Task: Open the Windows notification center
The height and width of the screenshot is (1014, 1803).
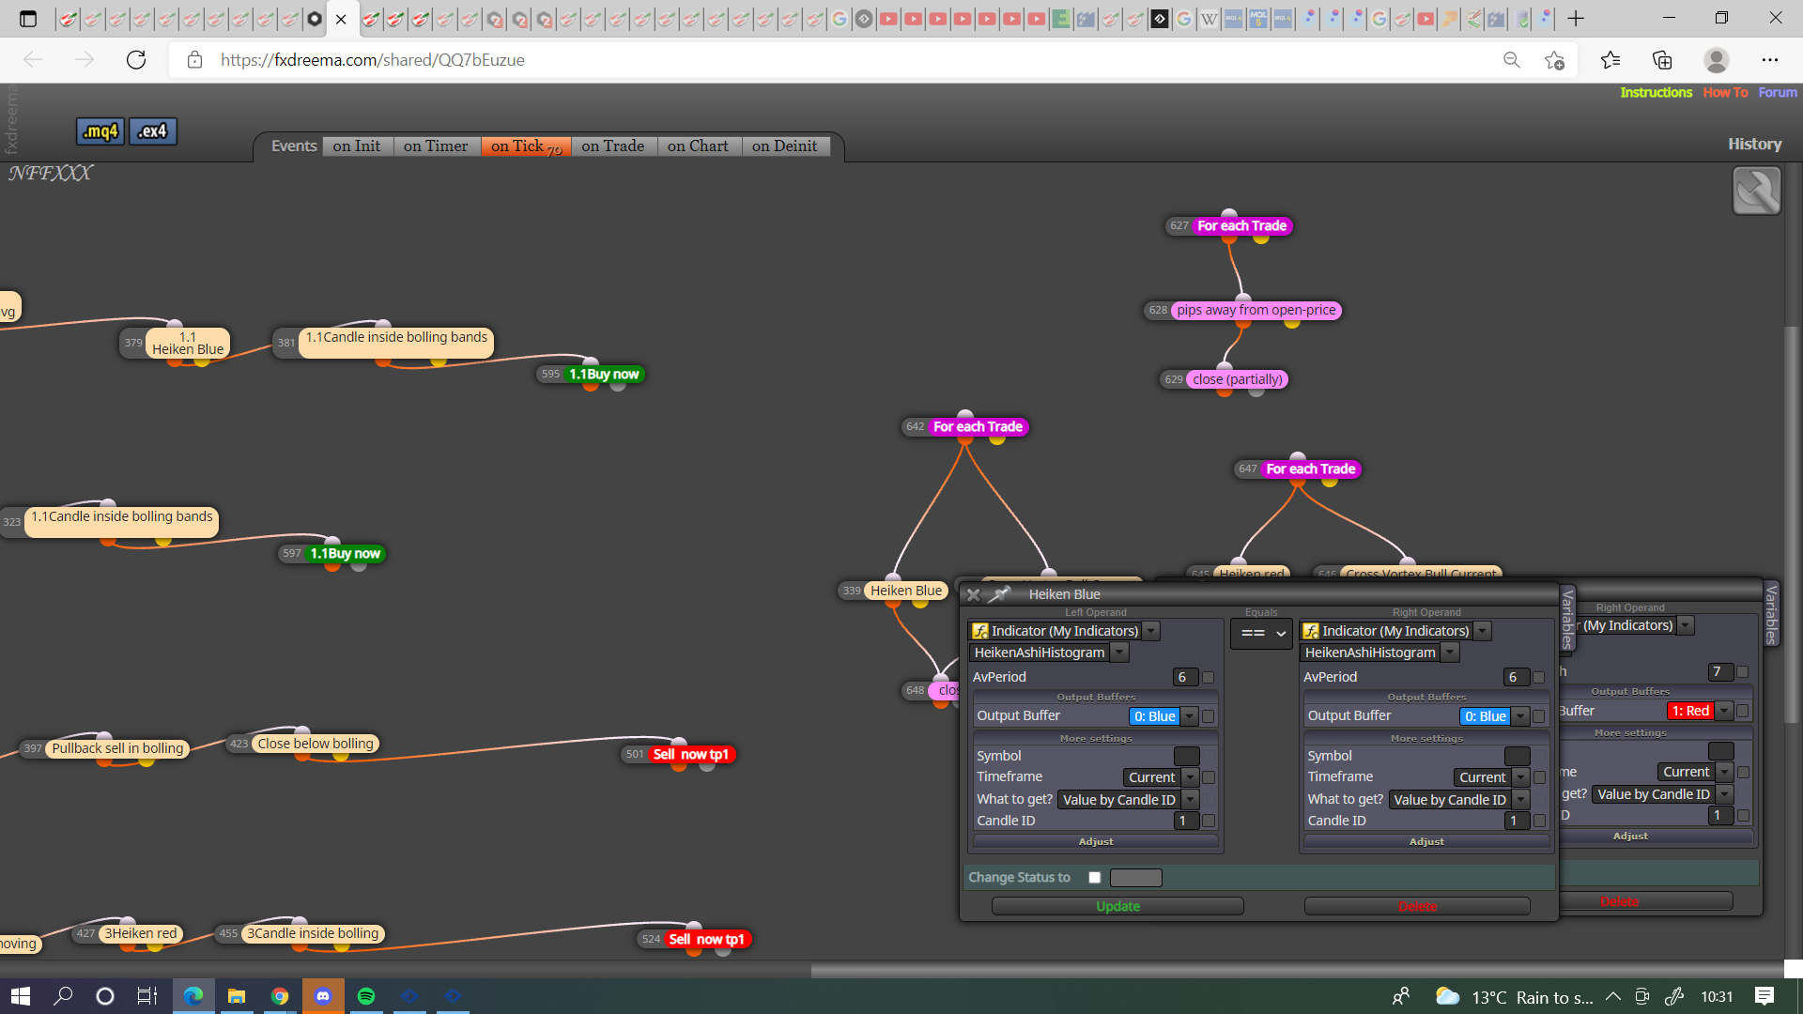Action: (x=1764, y=996)
